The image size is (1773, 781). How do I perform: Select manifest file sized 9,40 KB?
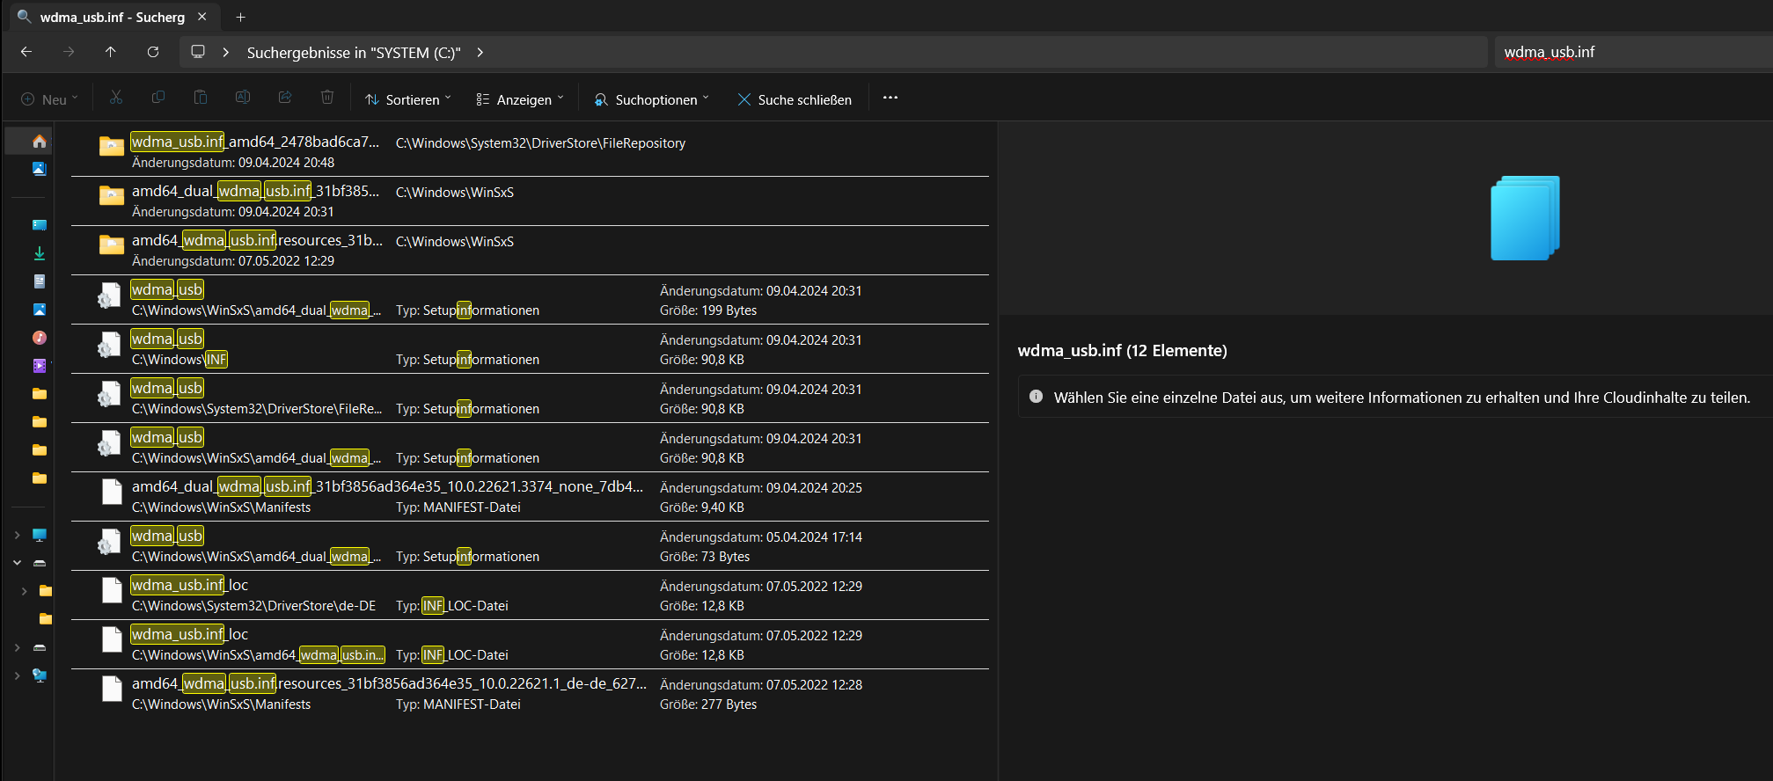(530, 496)
